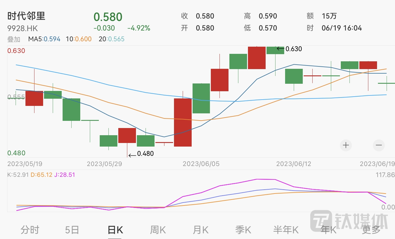This screenshot has height=239, width=395.
Task: Select the MA5 moving average label
Action: pos(44,39)
